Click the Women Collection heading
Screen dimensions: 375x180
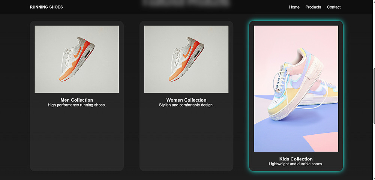pyautogui.click(x=186, y=100)
